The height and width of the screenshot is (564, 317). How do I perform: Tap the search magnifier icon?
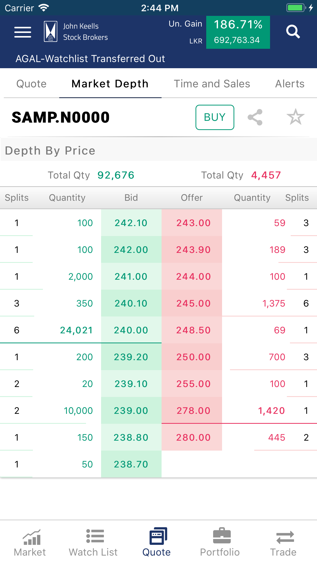[x=293, y=32]
